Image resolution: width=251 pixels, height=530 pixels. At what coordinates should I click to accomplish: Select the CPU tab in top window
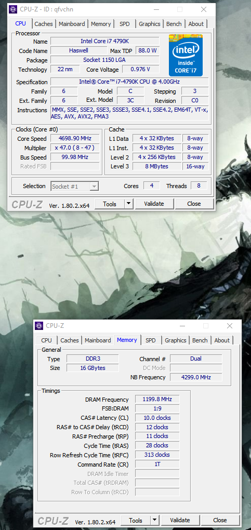[x=21, y=23]
